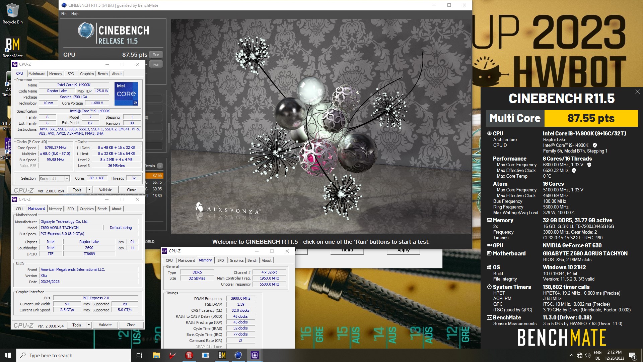Click the Windows Start button

tap(8, 355)
